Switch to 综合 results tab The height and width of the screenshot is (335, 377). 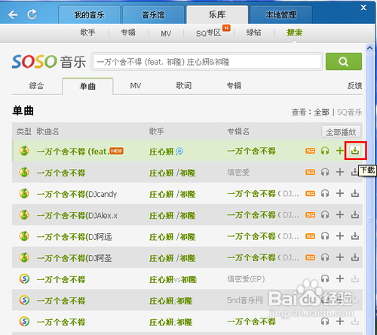[36, 86]
